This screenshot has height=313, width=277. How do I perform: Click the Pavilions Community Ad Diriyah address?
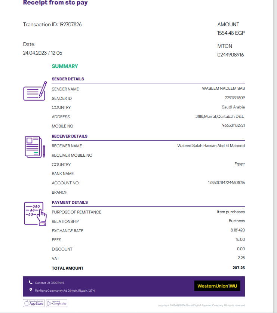click(x=65, y=291)
